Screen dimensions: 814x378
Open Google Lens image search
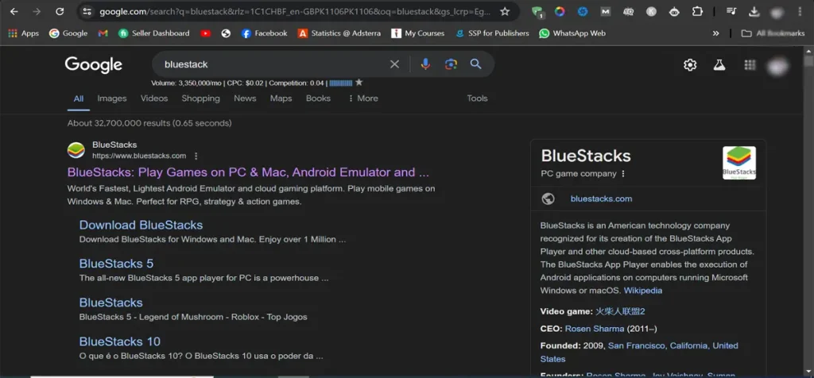pos(451,64)
